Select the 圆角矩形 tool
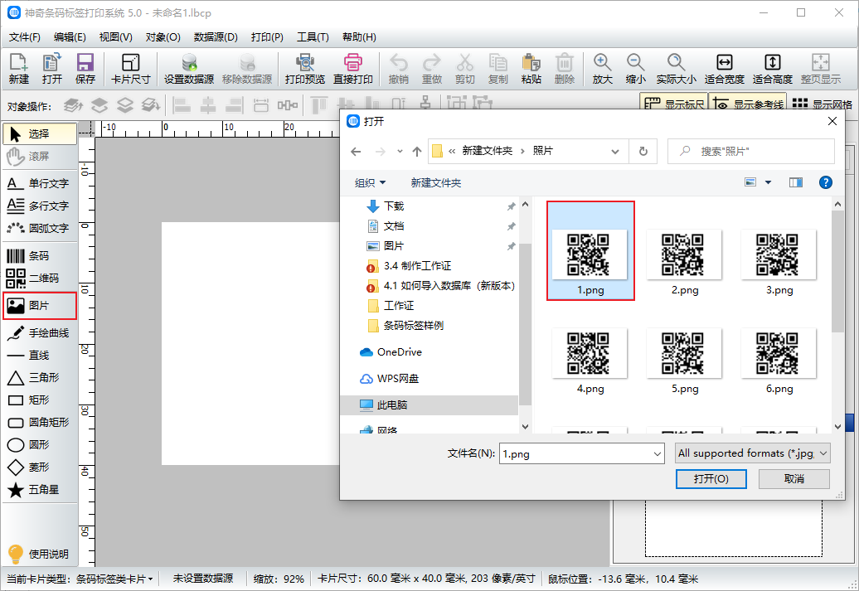 tap(40, 422)
